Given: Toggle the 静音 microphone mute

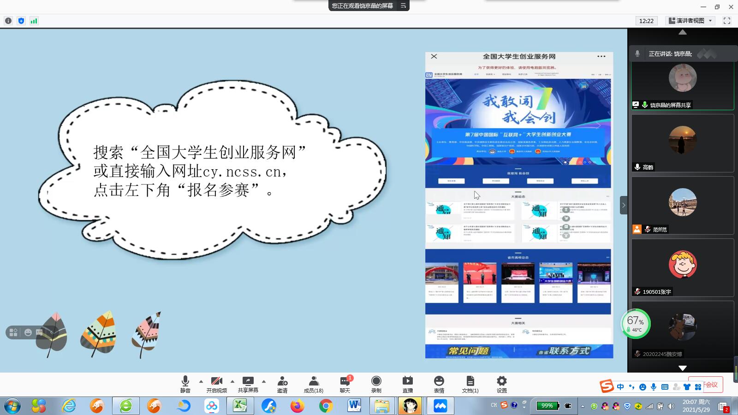Looking at the screenshot, I should click(x=185, y=384).
